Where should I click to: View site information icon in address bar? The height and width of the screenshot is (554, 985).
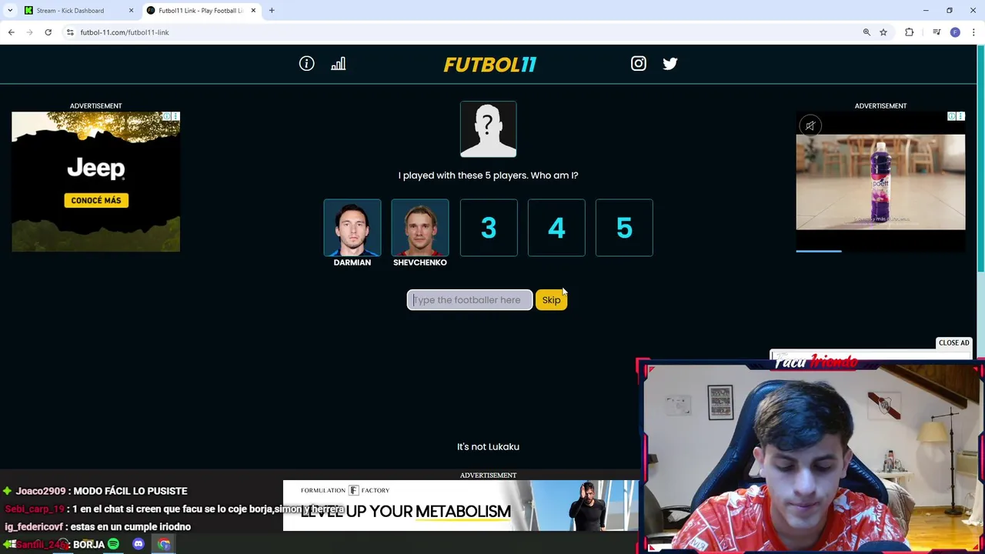(70, 32)
